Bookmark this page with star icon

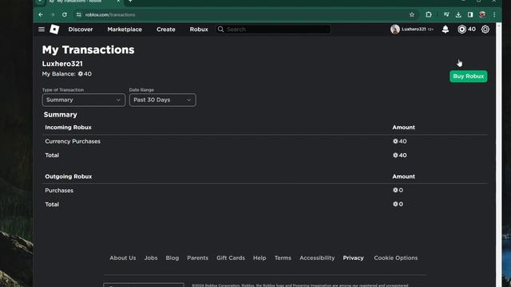click(412, 14)
